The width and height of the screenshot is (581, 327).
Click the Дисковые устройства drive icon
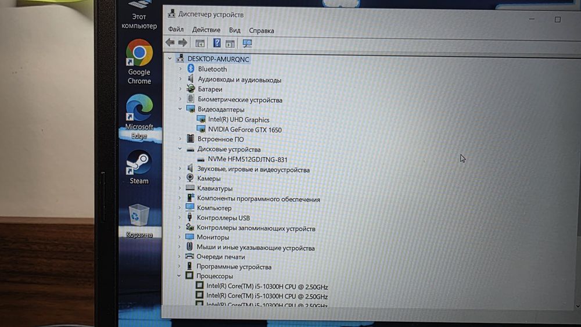[x=191, y=150]
